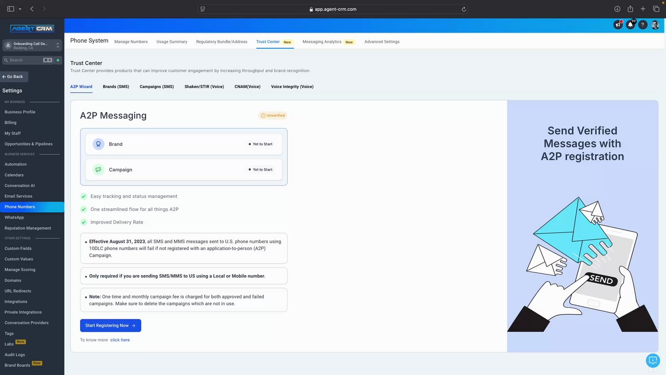The width and height of the screenshot is (666, 375).
Task: Select Phone Numbers in sidebar
Action: pos(32,207)
